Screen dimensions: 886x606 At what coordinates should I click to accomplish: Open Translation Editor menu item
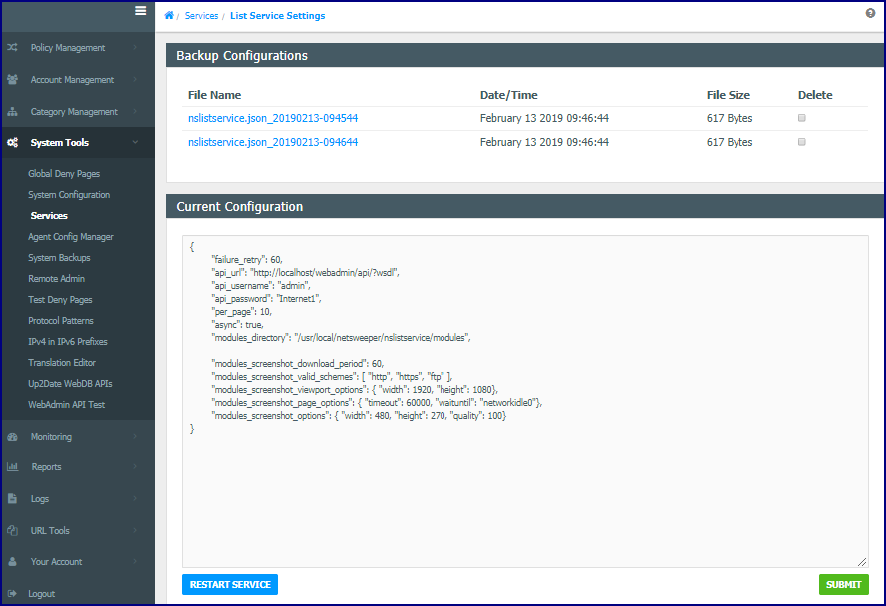point(62,363)
